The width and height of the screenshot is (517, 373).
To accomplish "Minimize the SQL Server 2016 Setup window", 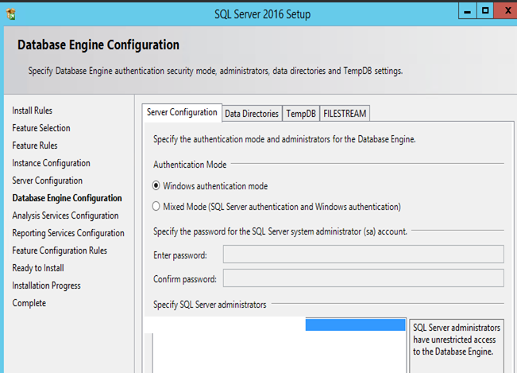I will click(x=467, y=13).
